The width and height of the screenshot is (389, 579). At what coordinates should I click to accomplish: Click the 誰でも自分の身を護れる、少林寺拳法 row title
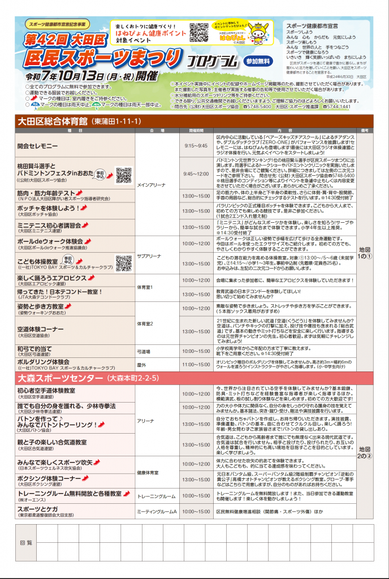coord(66,406)
